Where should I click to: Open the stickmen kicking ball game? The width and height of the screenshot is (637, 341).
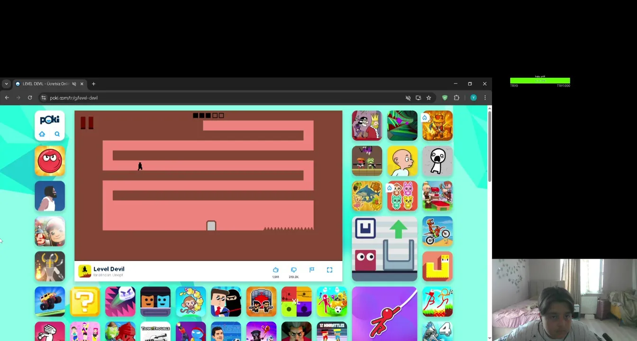(x=437, y=301)
